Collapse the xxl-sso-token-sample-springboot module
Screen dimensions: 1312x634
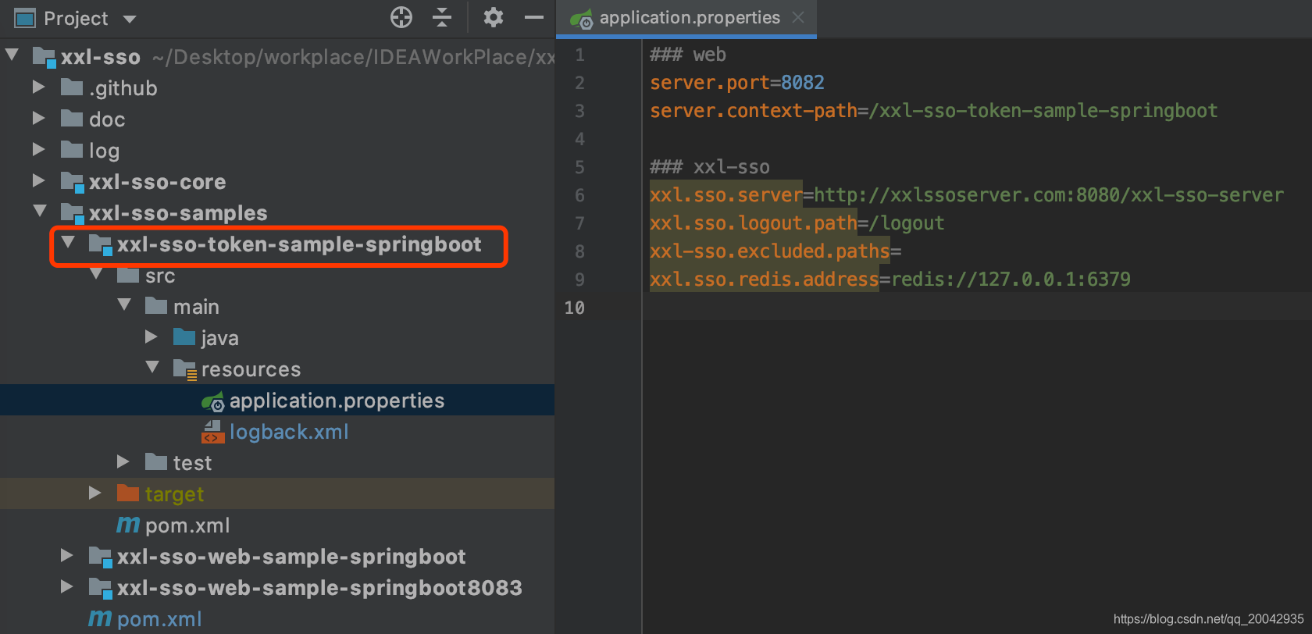pyautogui.click(x=68, y=242)
